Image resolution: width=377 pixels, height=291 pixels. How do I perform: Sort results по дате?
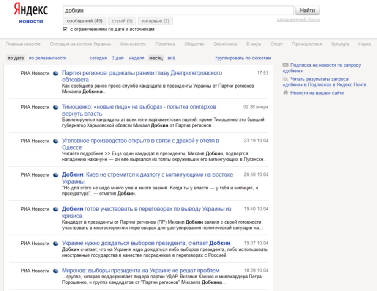pyautogui.click(x=16, y=58)
